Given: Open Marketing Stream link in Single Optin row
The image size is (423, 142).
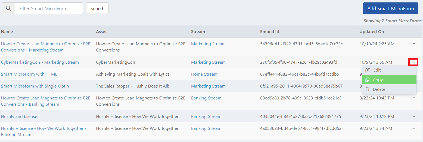Looking at the screenshot, I should point(208,86).
